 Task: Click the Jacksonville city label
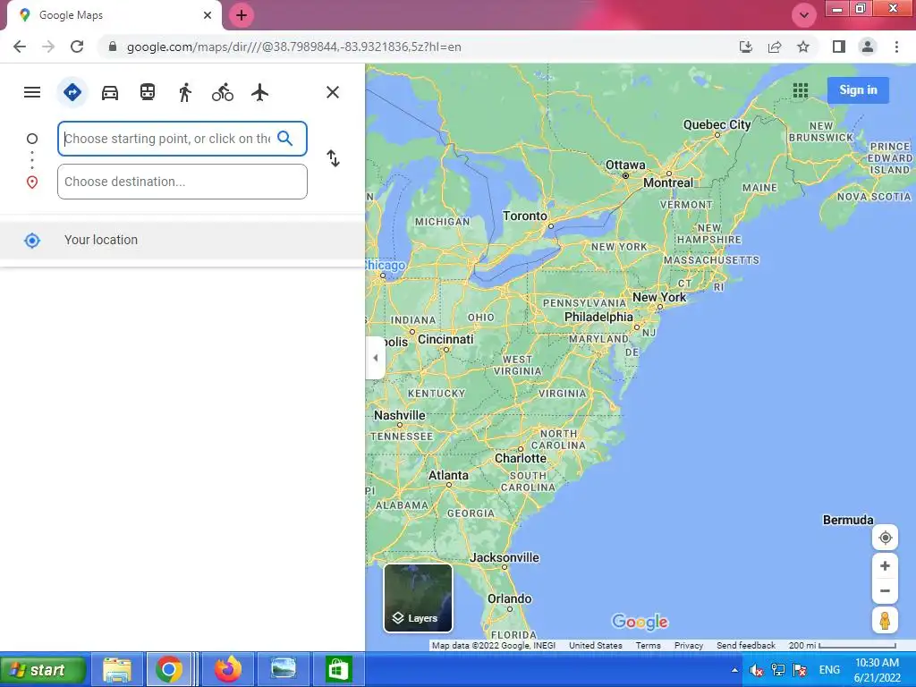[505, 558]
